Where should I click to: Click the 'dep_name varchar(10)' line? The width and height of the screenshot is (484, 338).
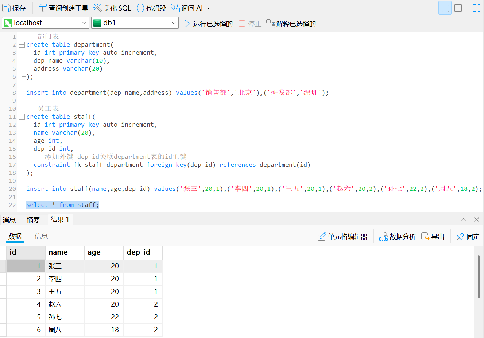click(71, 60)
